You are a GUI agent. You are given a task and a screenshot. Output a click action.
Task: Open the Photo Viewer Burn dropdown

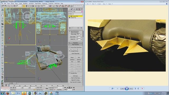(105, 4)
